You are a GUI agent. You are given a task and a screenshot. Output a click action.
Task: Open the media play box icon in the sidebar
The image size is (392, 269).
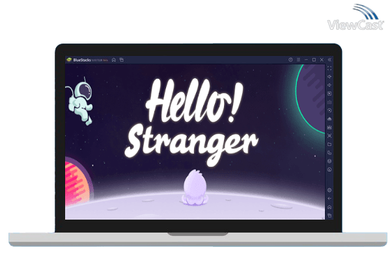pos(329,94)
